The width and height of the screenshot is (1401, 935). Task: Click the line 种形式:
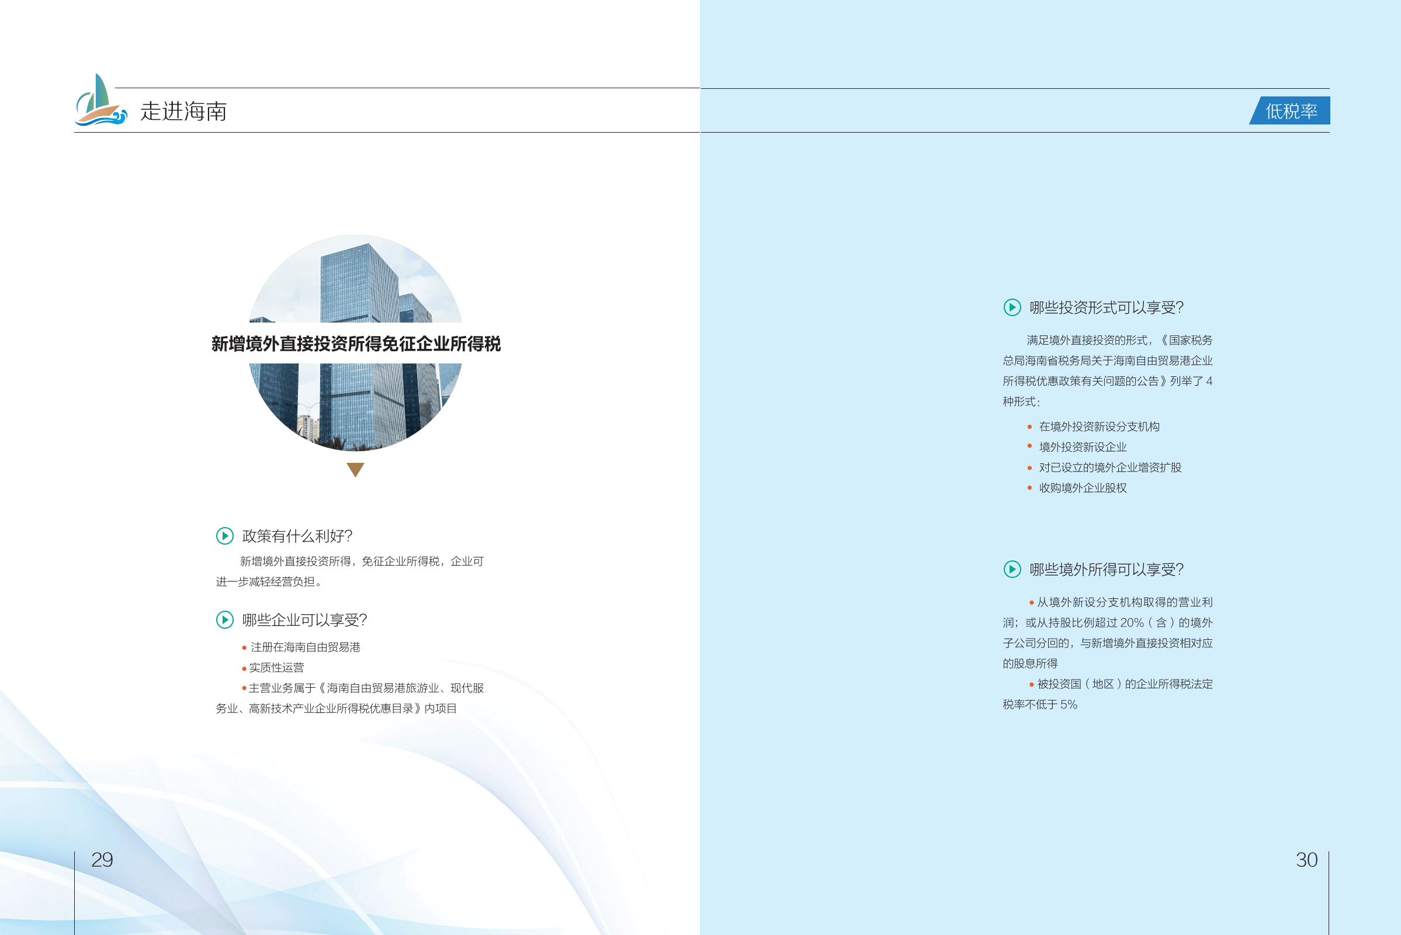coord(1021,402)
